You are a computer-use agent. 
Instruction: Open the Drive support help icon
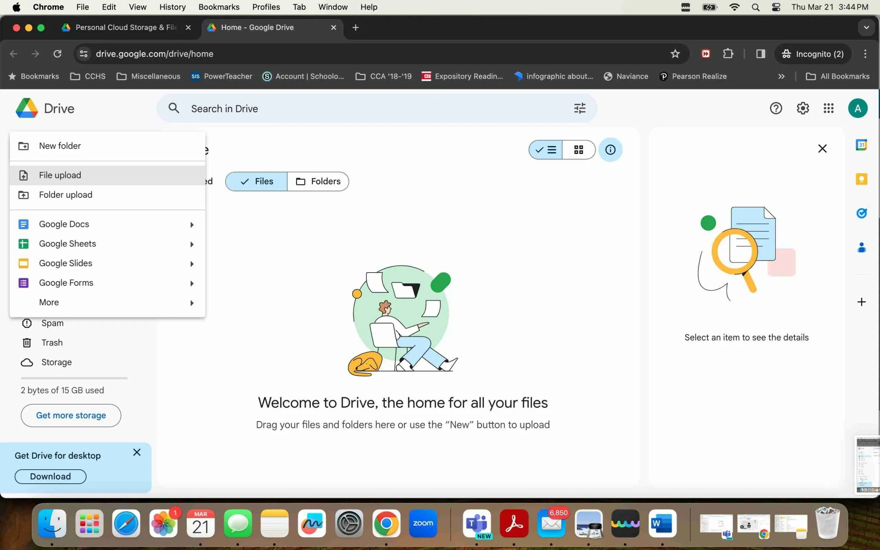click(775, 108)
